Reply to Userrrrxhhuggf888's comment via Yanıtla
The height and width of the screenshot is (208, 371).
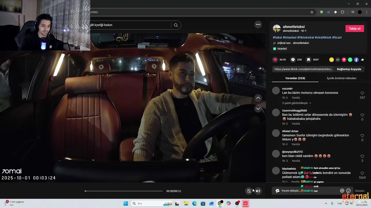[296, 124]
